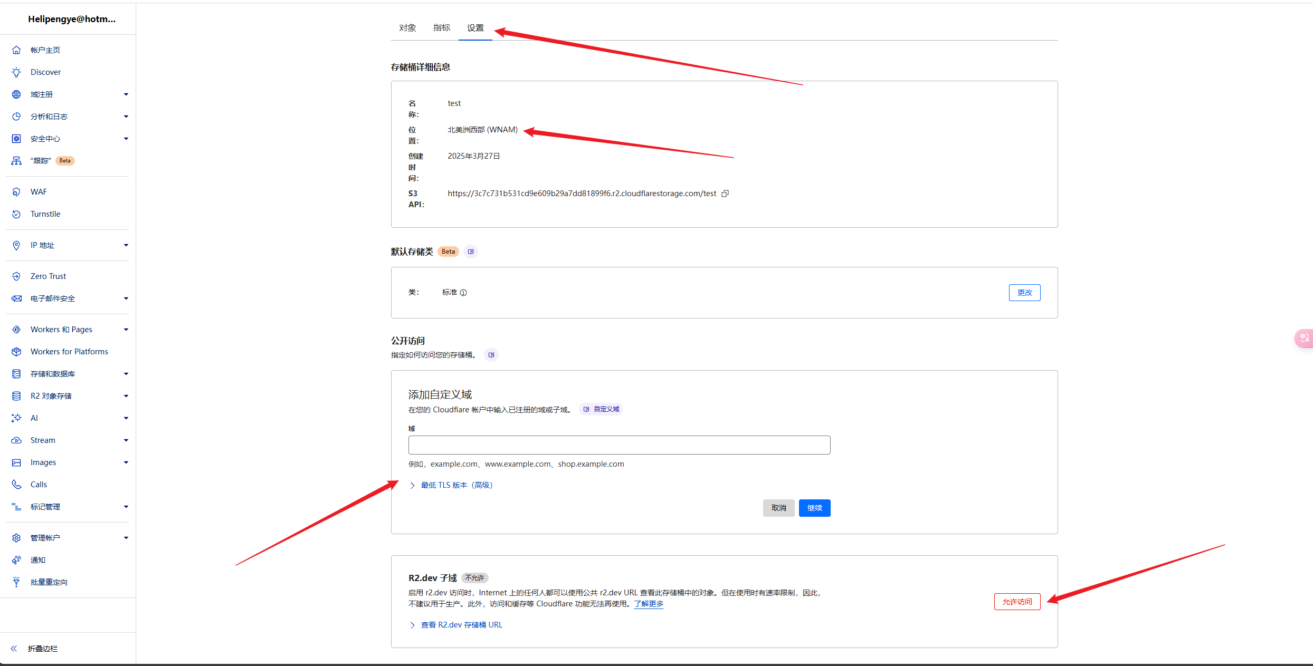This screenshot has height=666, width=1313.
Task: Switch to the 指标 tab
Action: pos(441,28)
